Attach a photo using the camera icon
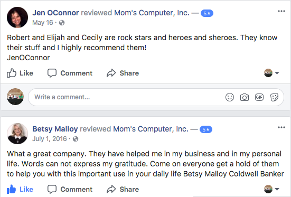 pos(245,97)
